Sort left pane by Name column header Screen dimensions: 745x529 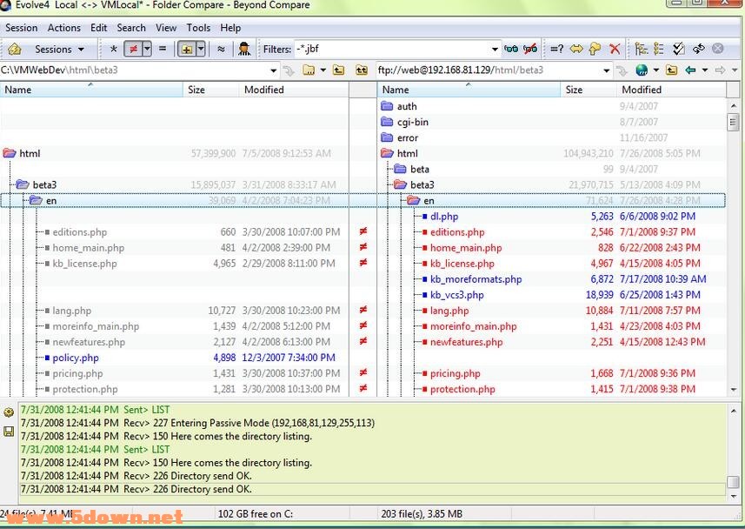pos(91,90)
